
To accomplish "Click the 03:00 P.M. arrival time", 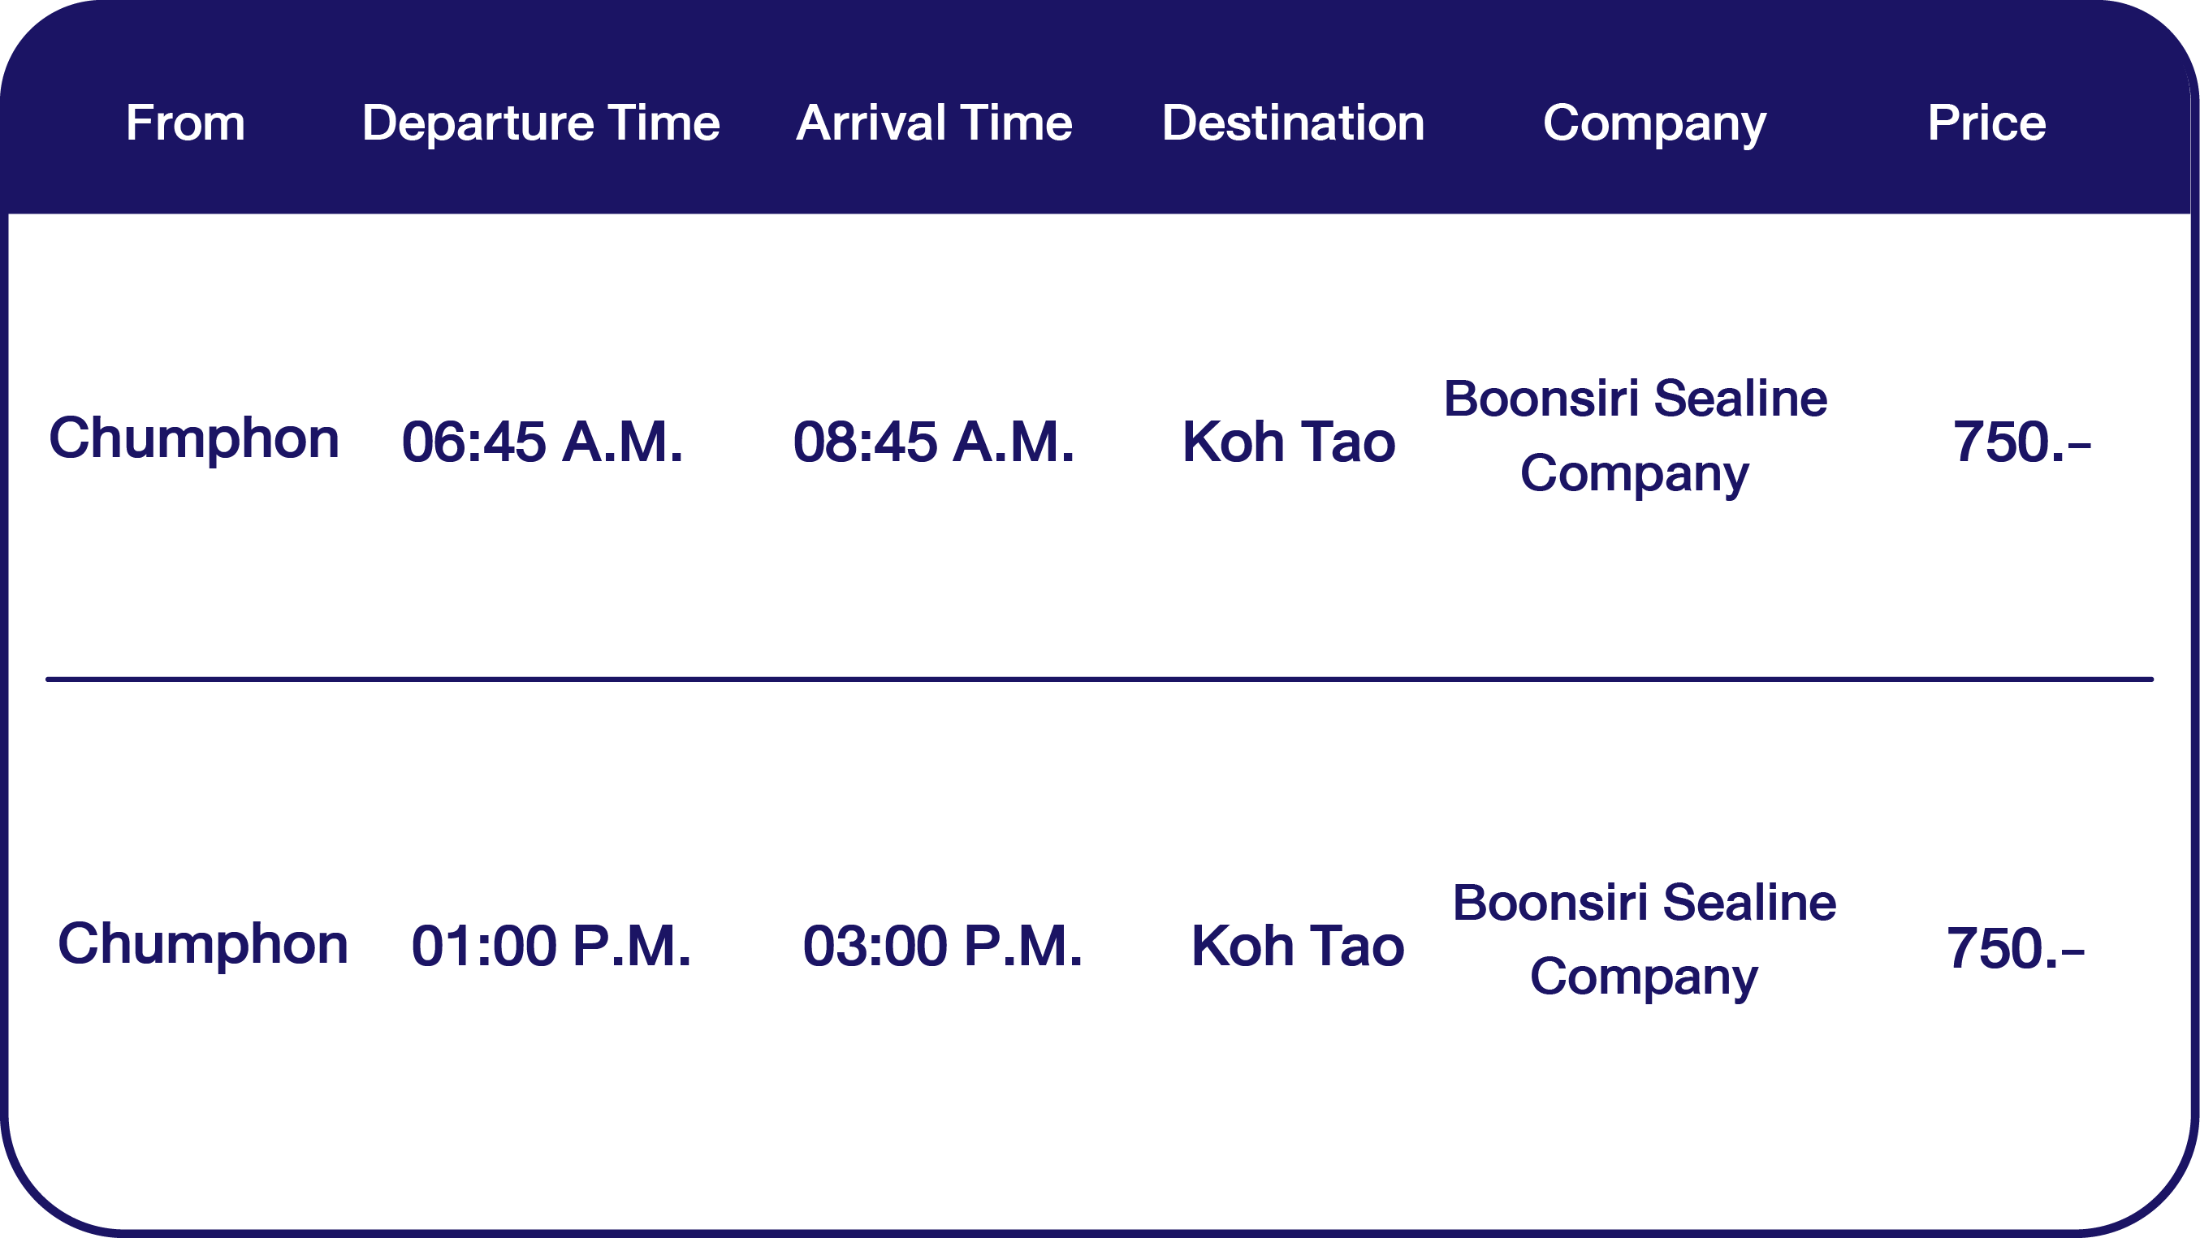I will (x=942, y=947).
